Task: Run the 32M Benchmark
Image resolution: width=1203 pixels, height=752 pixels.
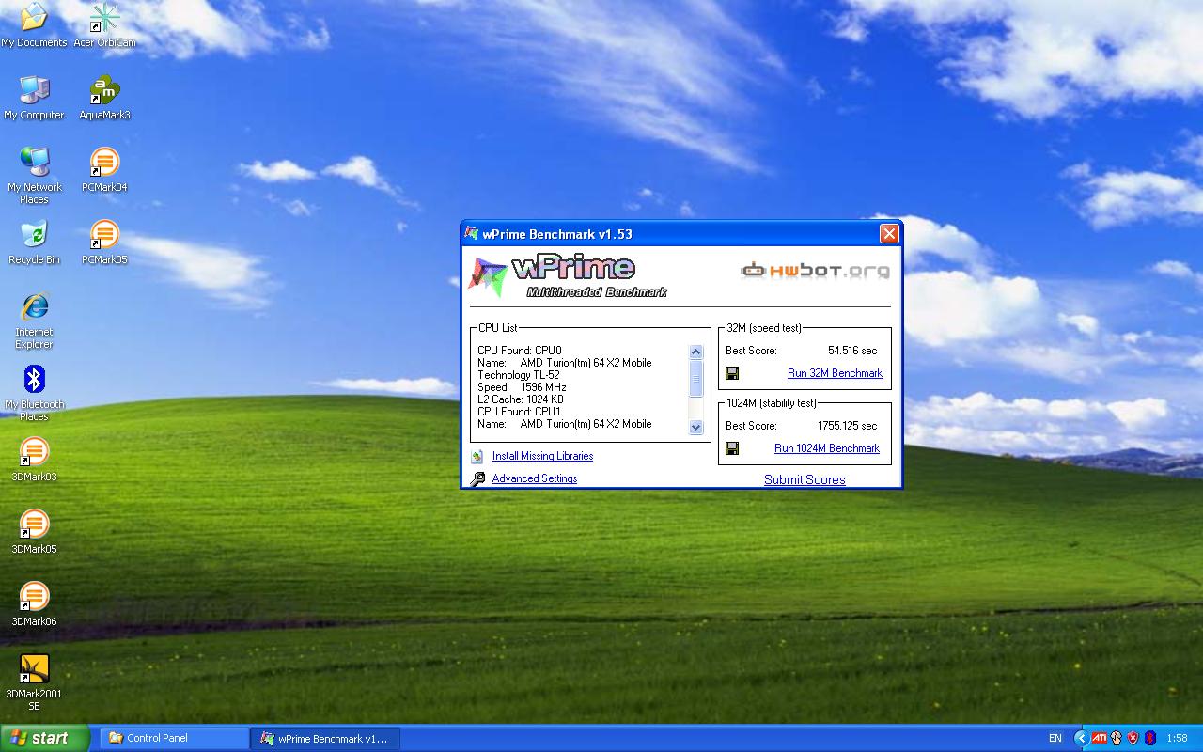Action: coord(835,373)
